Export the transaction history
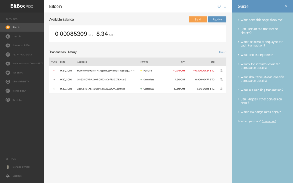This screenshot has width=293, height=183. coord(223,52)
